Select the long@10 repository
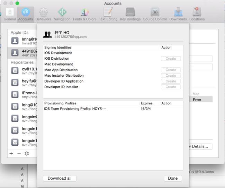 click(x=22, y=107)
